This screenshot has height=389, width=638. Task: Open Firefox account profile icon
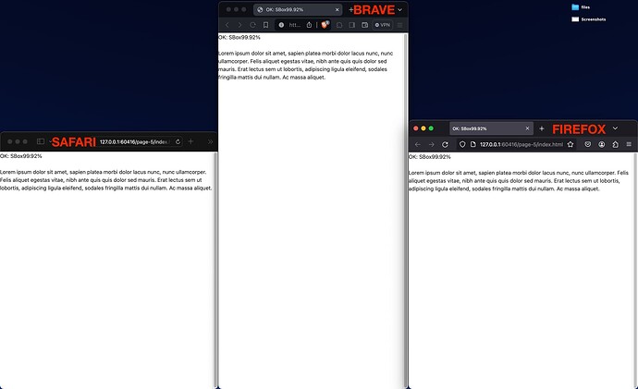(602, 144)
